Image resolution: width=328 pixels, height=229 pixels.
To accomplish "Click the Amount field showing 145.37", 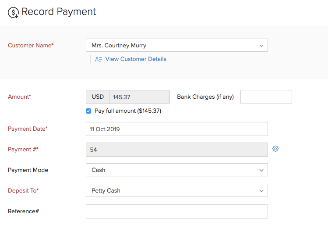I will pyautogui.click(x=139, y=97).
